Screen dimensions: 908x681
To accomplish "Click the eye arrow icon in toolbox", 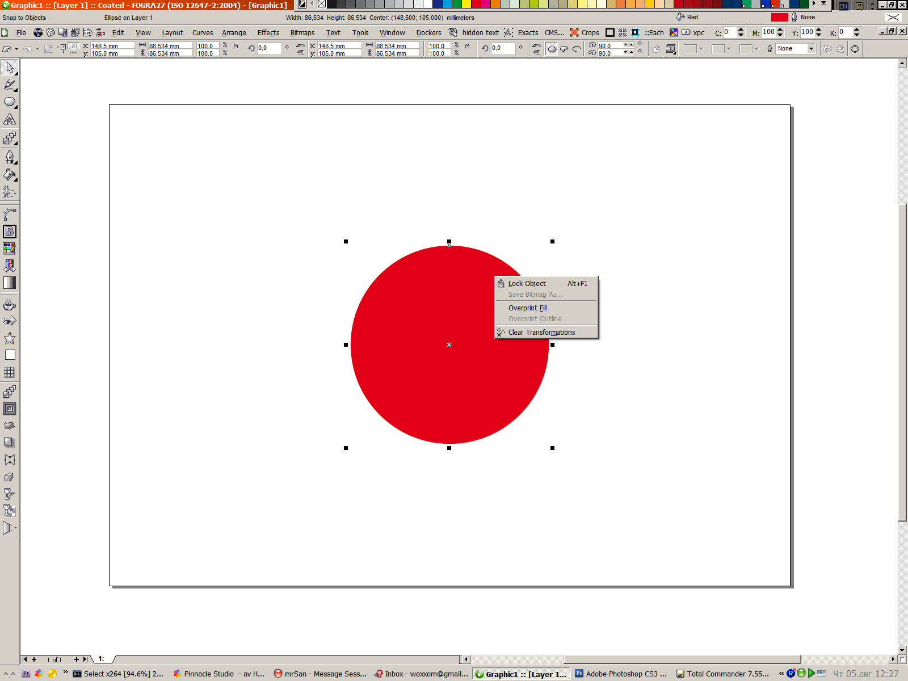I will 10,321.
